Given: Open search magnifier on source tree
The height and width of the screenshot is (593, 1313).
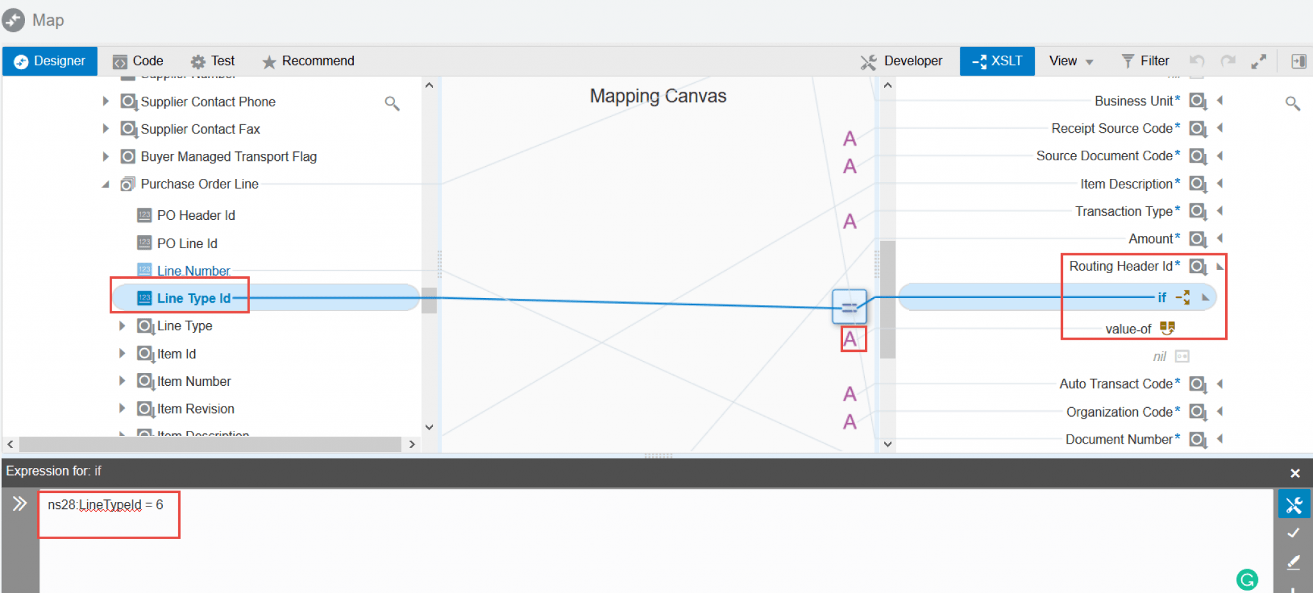Looking at the screenshot, I should tap(392, 103).
